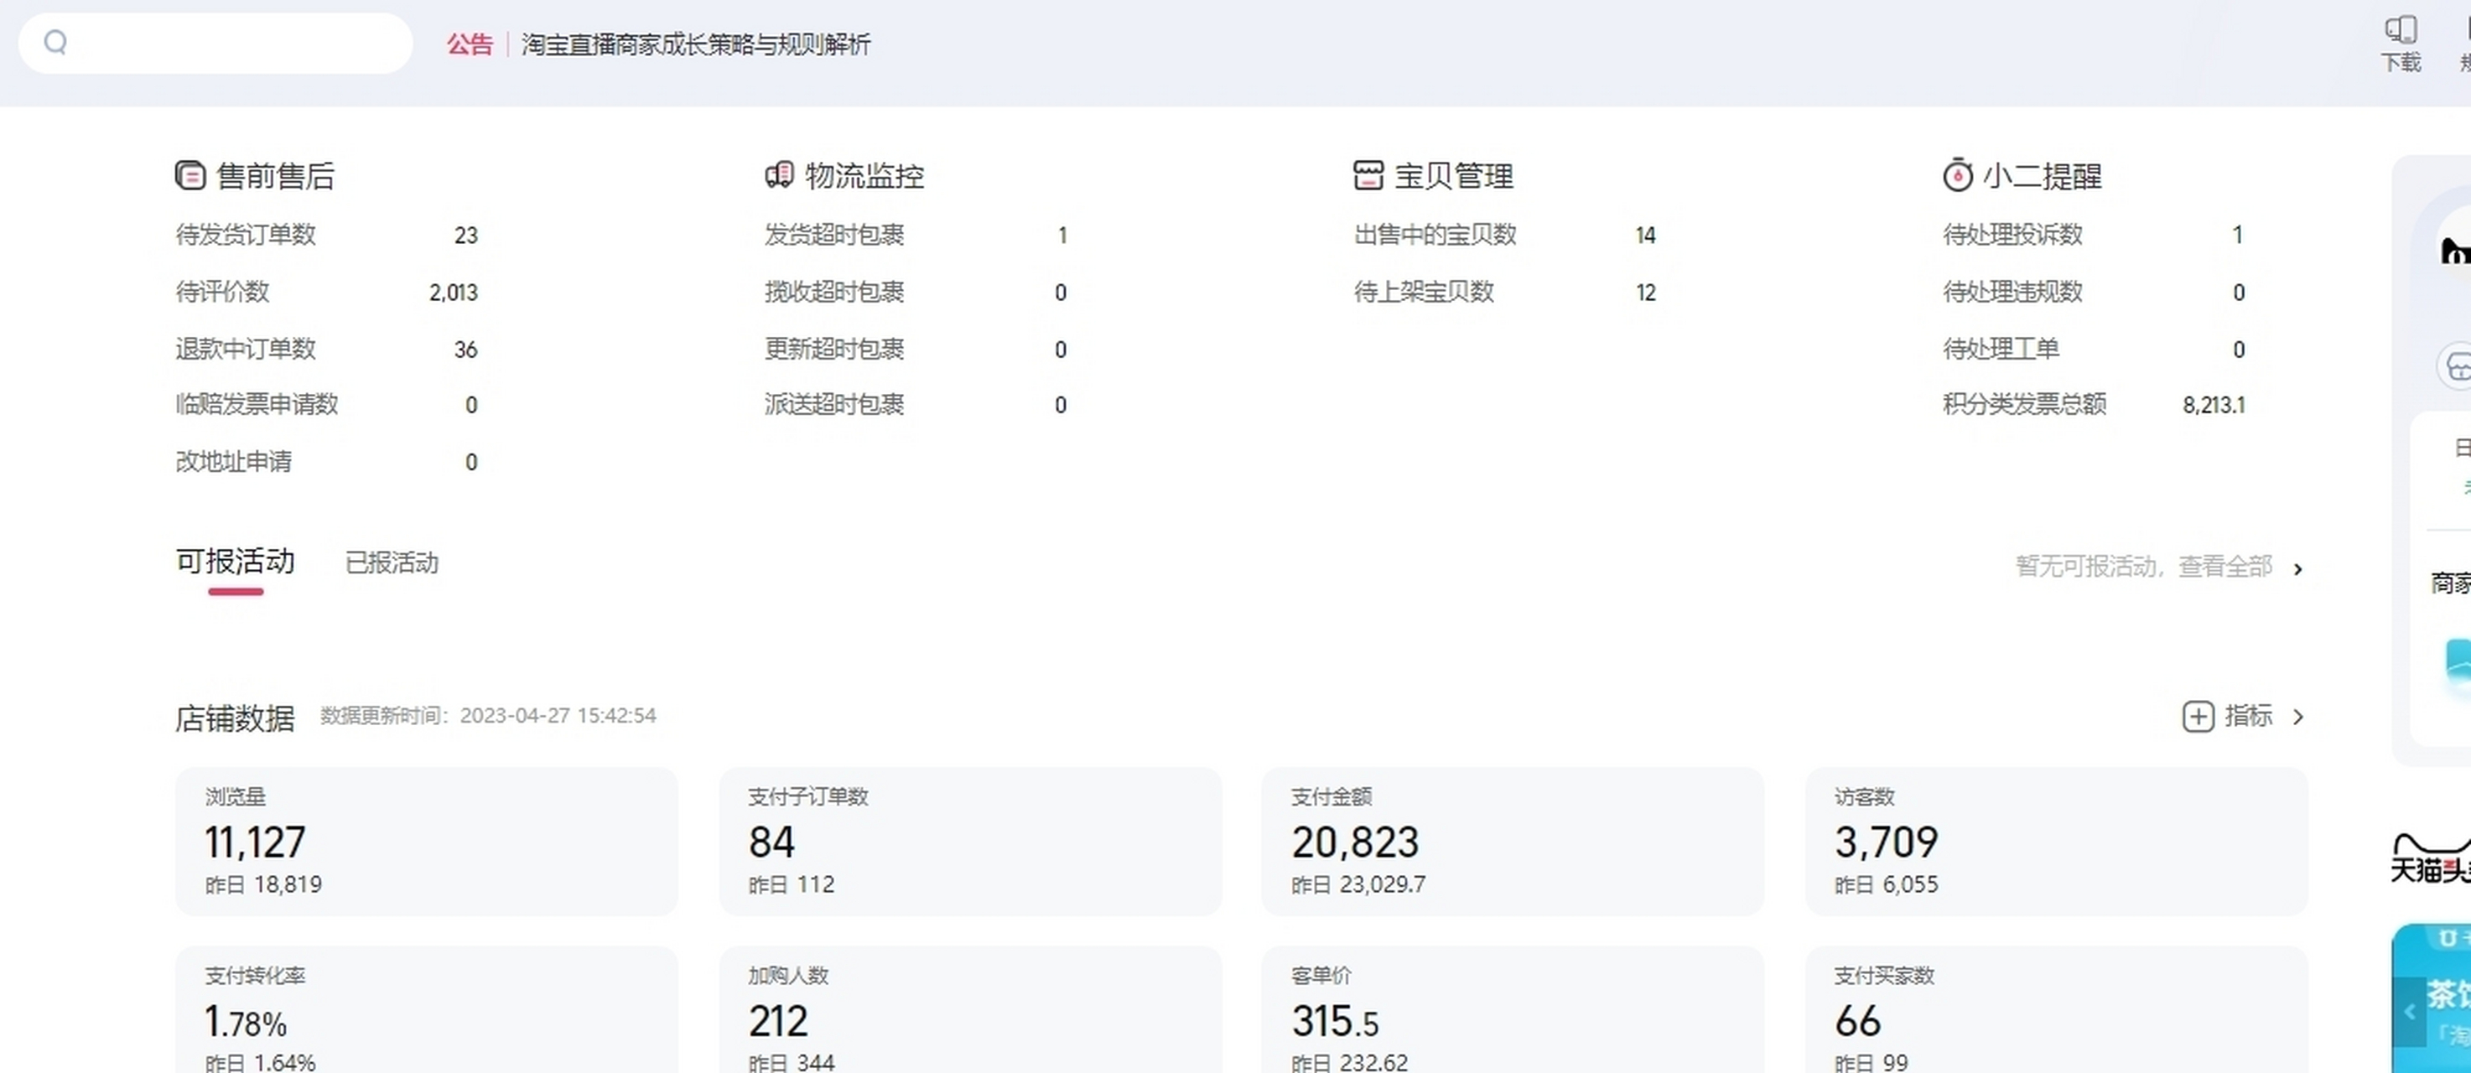Open the 加购人数 data card
The image size is (2471, 1073).
click(x=970, y=1010)
